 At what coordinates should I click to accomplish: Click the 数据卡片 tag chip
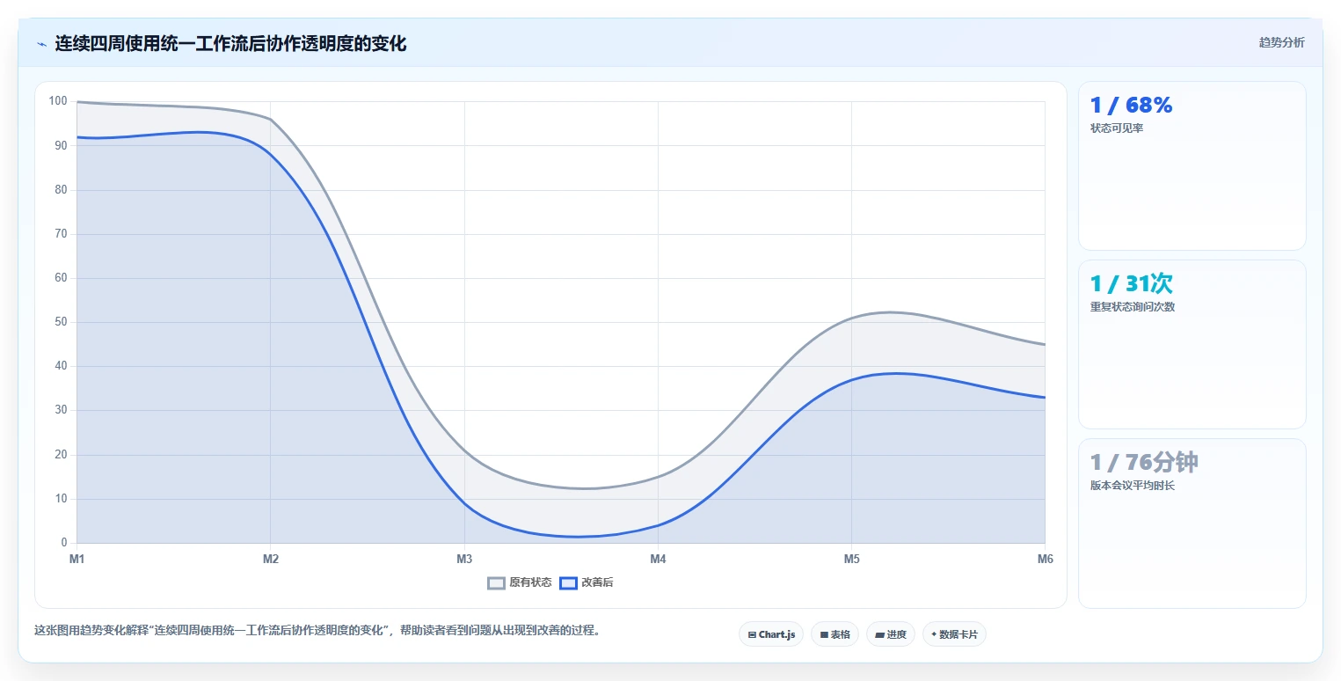(x=954, y=634)
